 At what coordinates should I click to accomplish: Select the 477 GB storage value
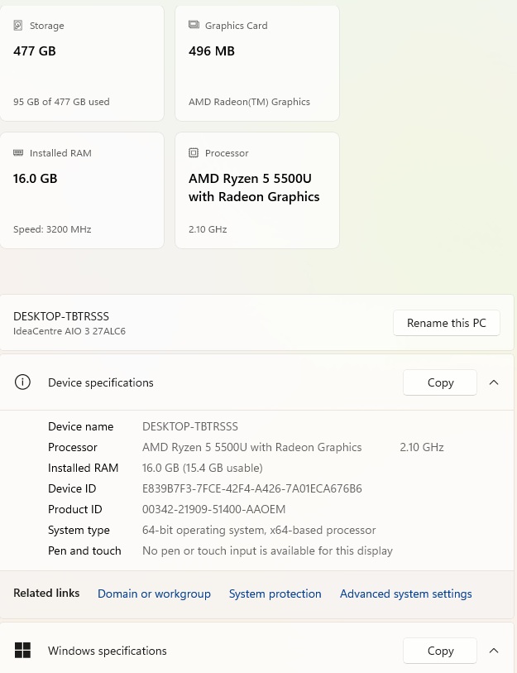pos(35,51)
